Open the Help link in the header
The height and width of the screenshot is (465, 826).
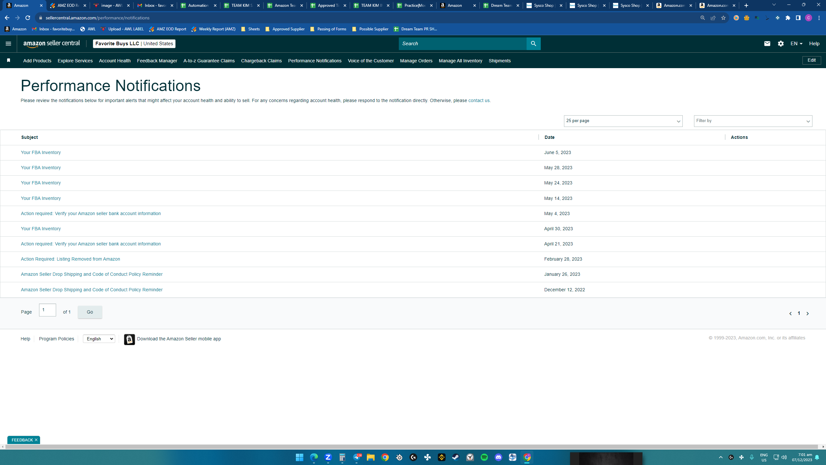[x=814, y=44]
